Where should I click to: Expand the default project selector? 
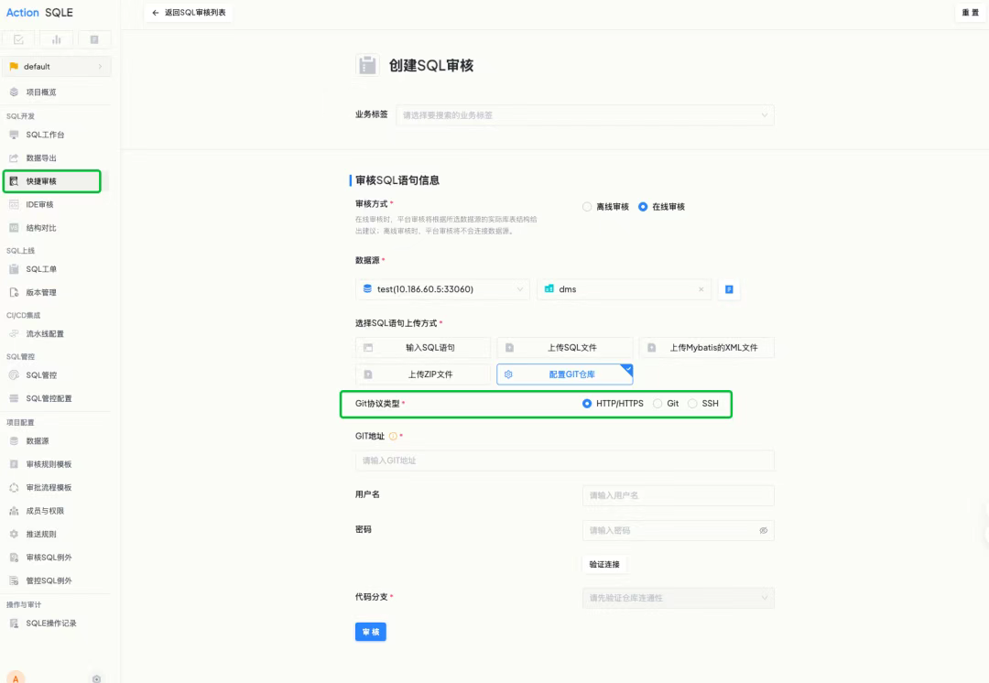(57, 66)
